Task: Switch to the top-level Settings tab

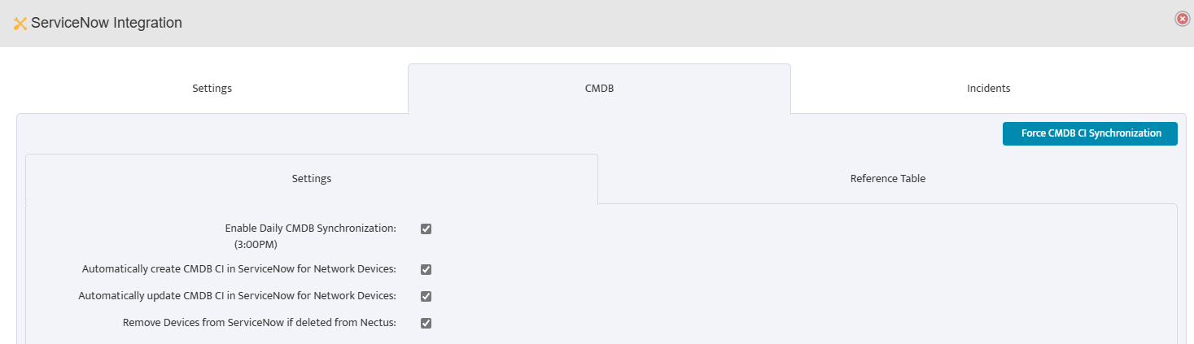Action: [212, 88]
